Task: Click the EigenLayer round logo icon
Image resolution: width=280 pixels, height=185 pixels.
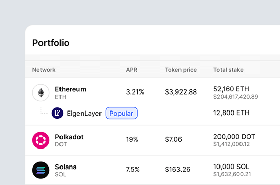Action: [57, 113]
